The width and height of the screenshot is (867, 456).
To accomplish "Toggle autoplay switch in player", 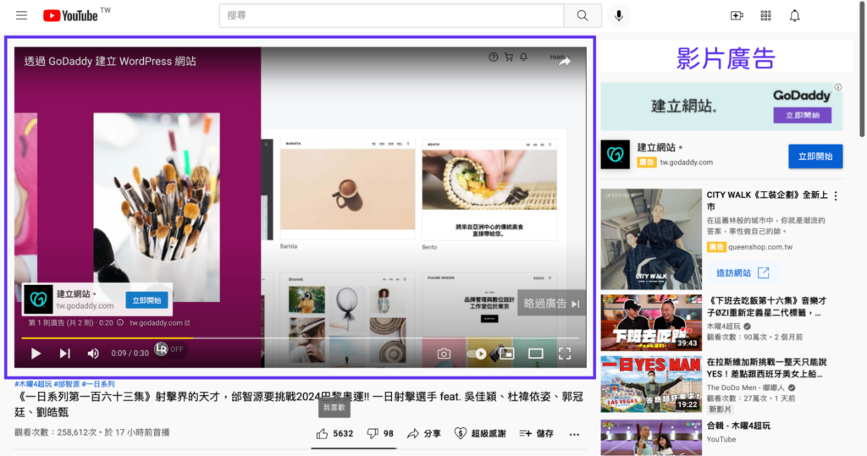I will coord(476,354).
